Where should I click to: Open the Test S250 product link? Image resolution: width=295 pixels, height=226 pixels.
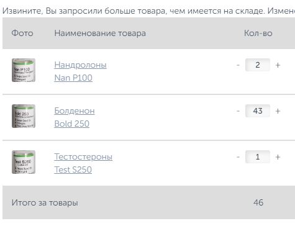73,169
